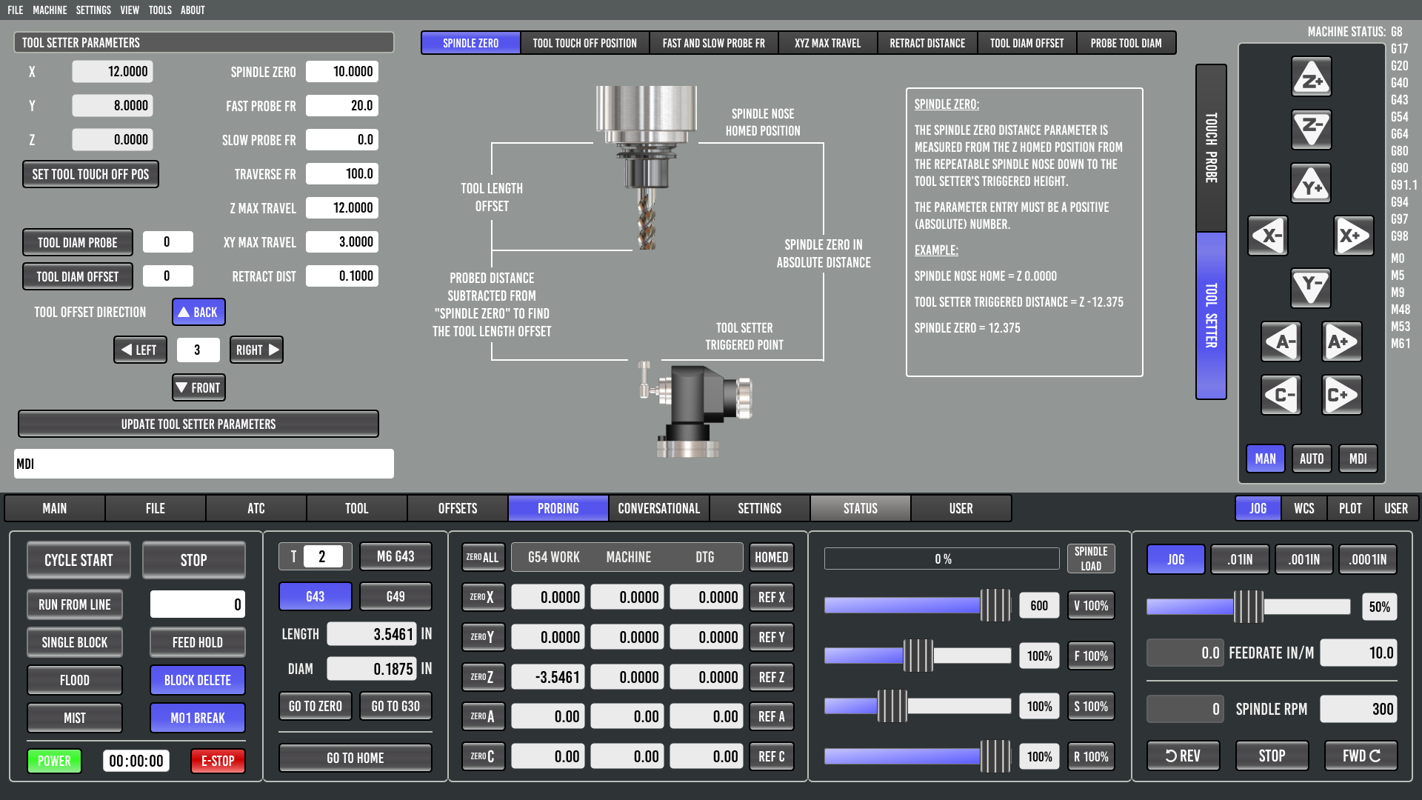Click the X- axis jog icon

coord(1269,236)
